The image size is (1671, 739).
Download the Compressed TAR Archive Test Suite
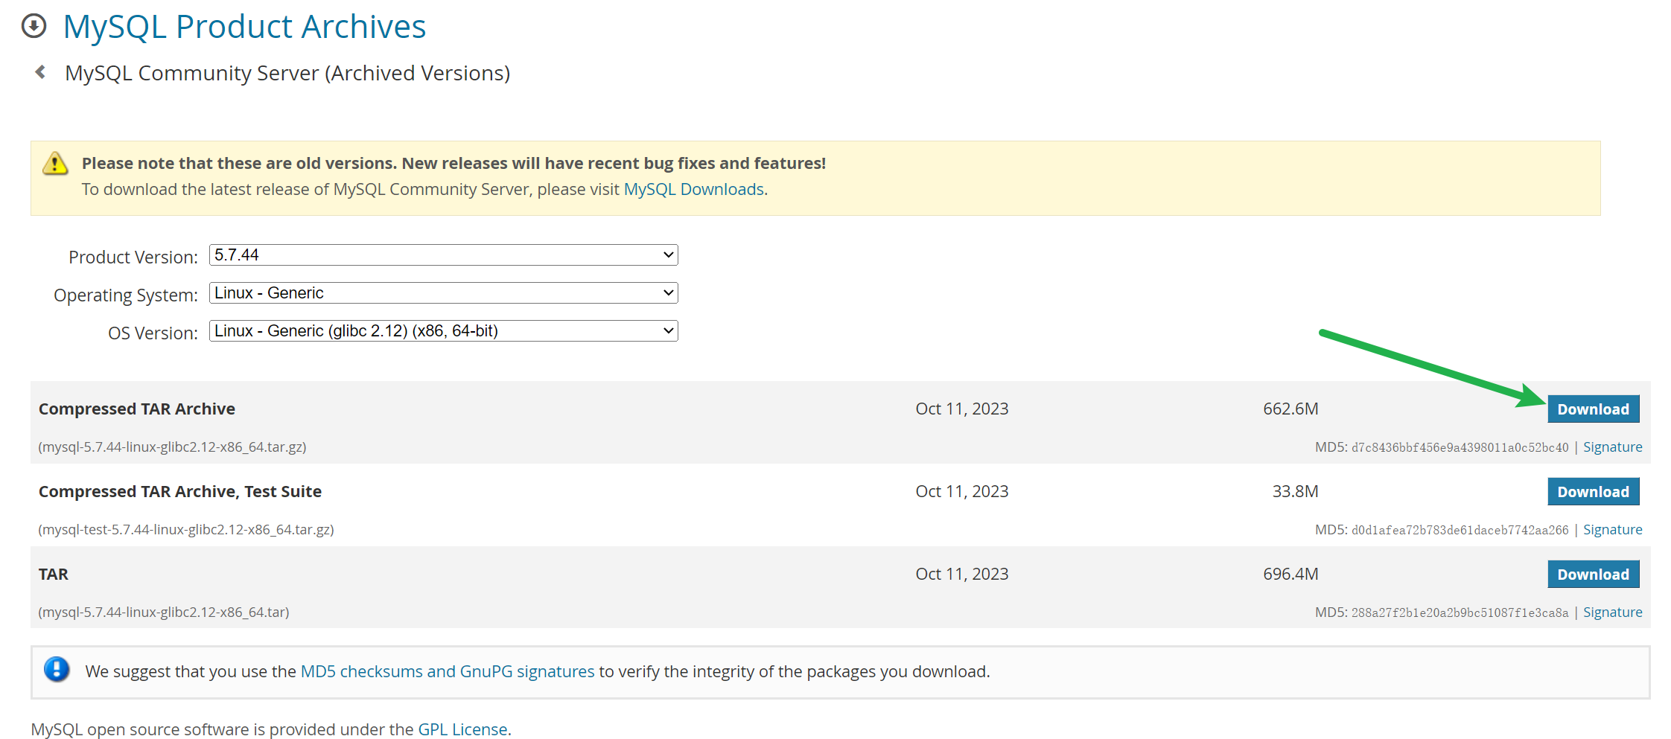(x=1593, y=492)
